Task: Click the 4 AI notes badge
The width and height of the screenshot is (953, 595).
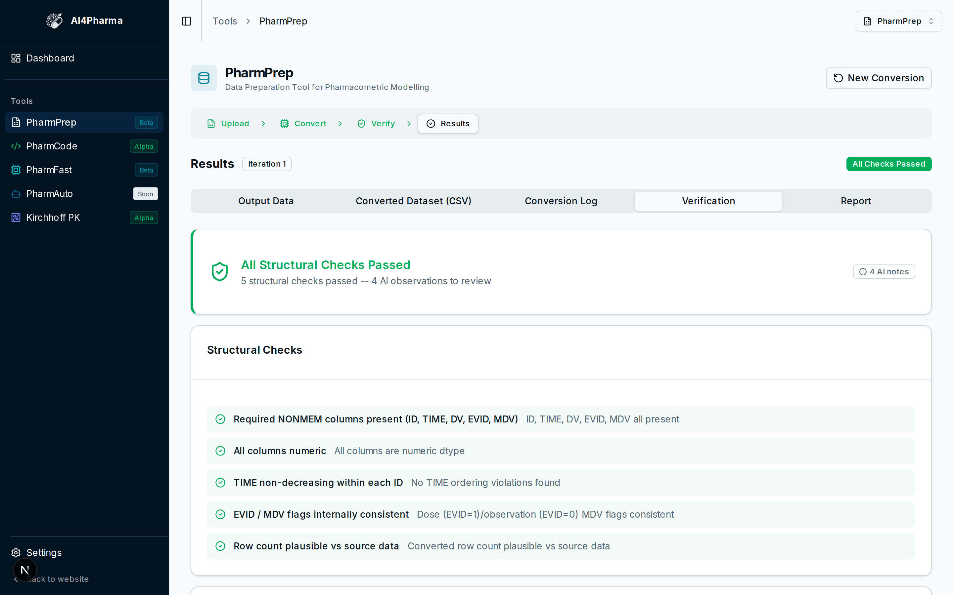Action: 884,271
